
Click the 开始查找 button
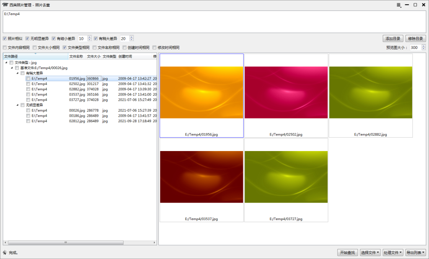347,252
